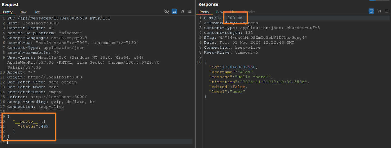Toggle line wrap icon in Request panel
391x148 pixels.
coord(174,11)
